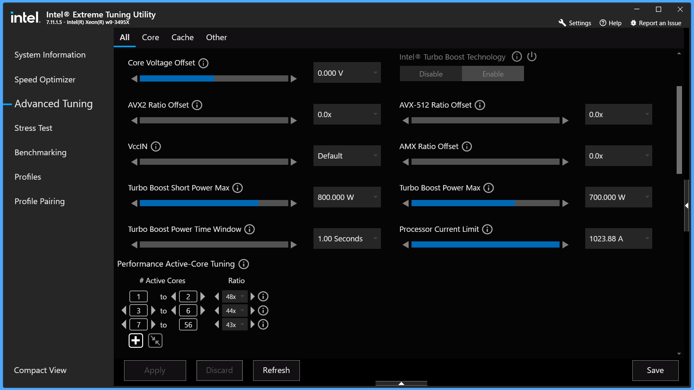Open the 1023.88 A dropdown
The height and width of the screenshot is (390, 694).
pyautogui.click(x=618, y=238)
